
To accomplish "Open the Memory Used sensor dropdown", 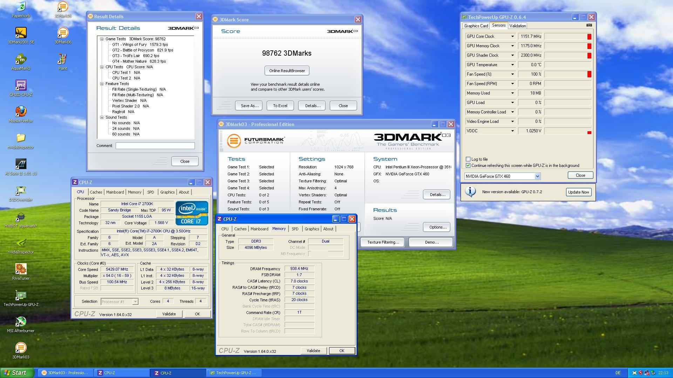I will pos(512,93).
